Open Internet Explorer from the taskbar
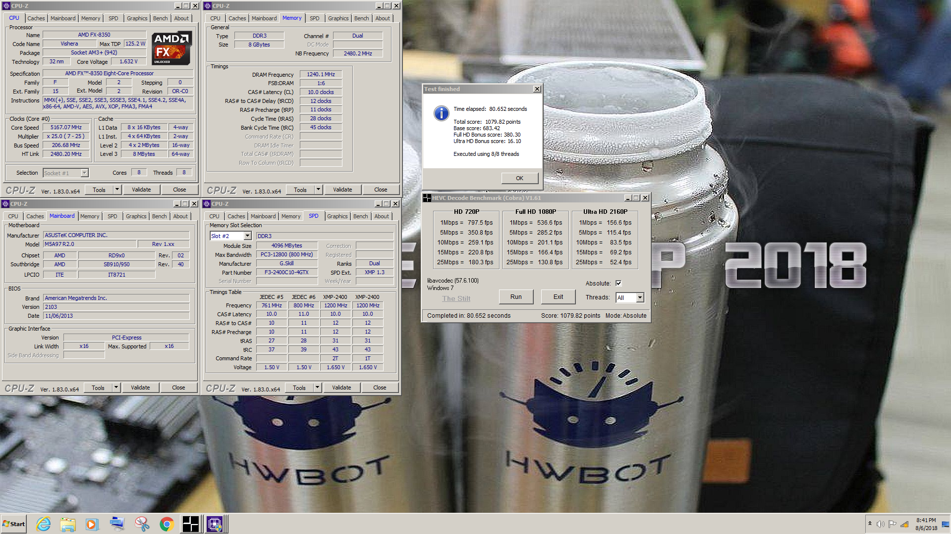Viewport: 951px width, 534px height. (44, 524)
